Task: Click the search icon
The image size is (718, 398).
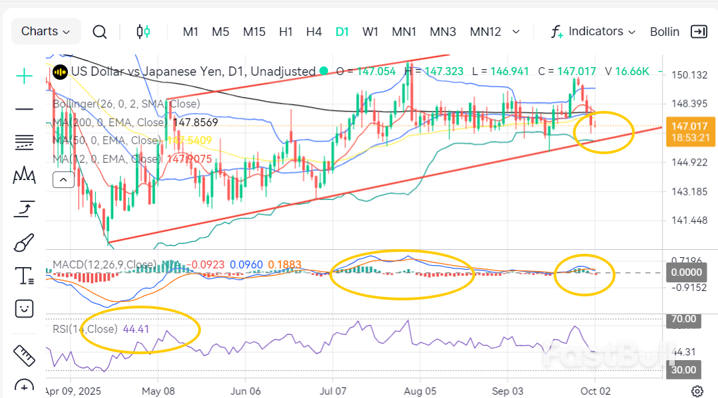Action: 99,31
